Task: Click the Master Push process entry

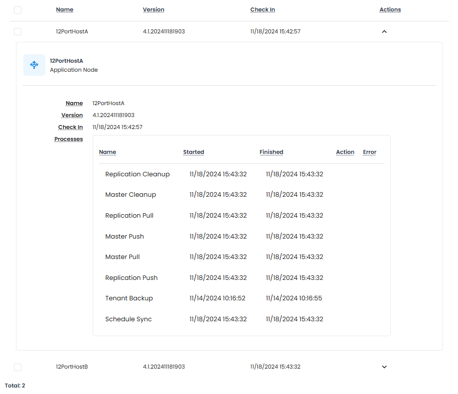Action: [124, 237]
